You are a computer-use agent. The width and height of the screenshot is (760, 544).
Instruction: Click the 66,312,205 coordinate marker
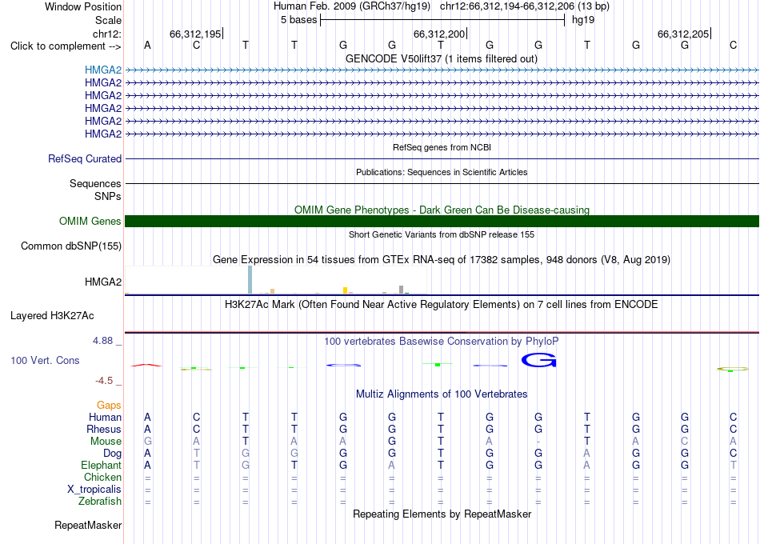(683, 34)
